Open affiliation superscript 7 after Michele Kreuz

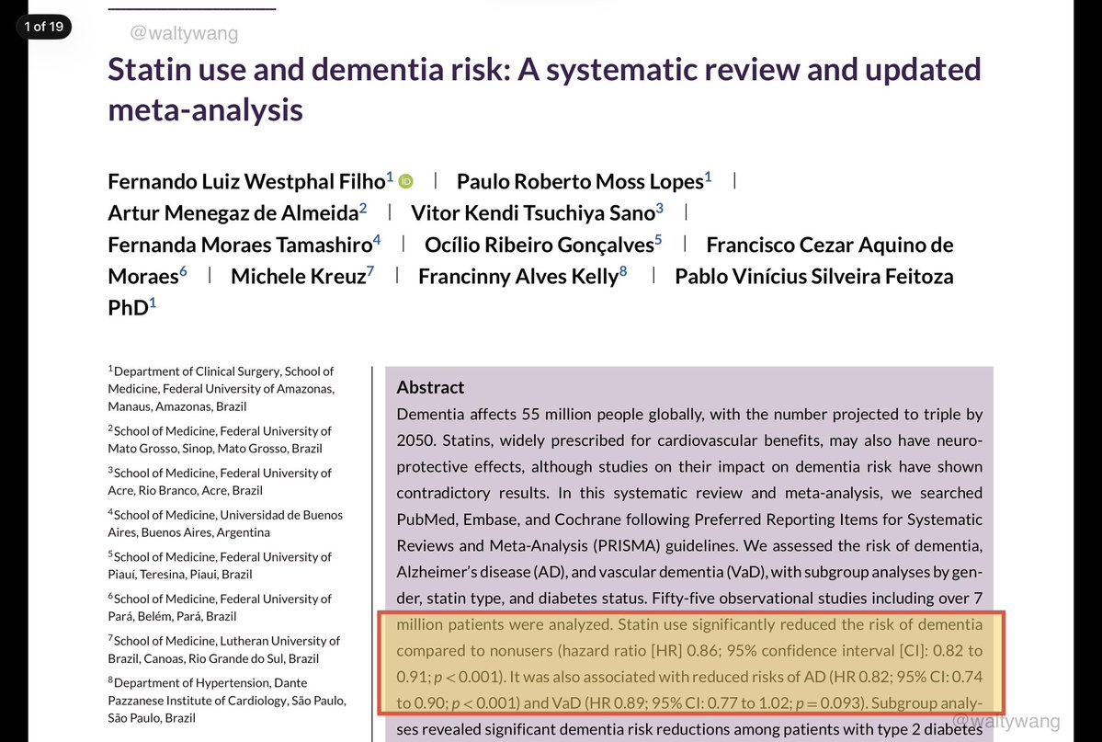pyautogui.click(x=370, y=271)
